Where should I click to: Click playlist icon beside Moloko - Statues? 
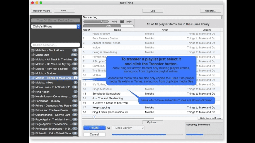tap(33, 73)
